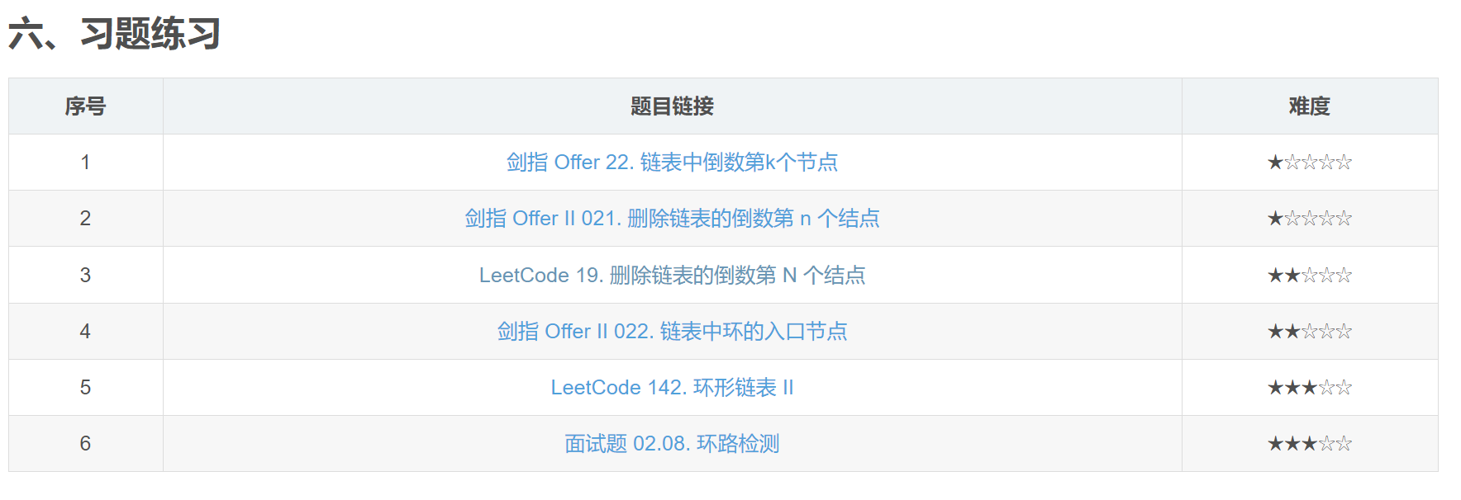Click the three-star rating in row 6
The width and height of the screenshot is (1461, 500).
click(1309, 443)
